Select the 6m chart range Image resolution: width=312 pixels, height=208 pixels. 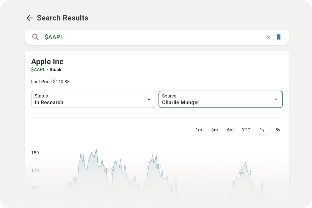[x=230, y=130]
